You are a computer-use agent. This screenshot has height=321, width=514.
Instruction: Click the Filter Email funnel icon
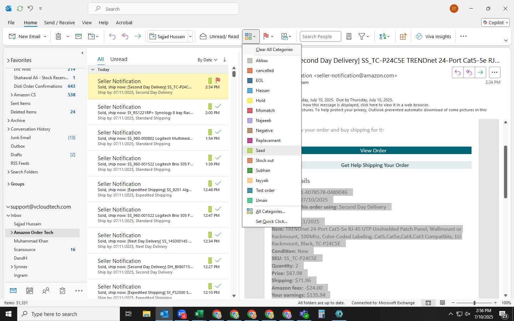tap(362, 36)
